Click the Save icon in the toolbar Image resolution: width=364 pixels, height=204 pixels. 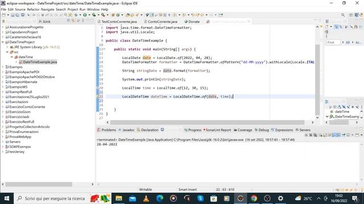click(13, 15)
